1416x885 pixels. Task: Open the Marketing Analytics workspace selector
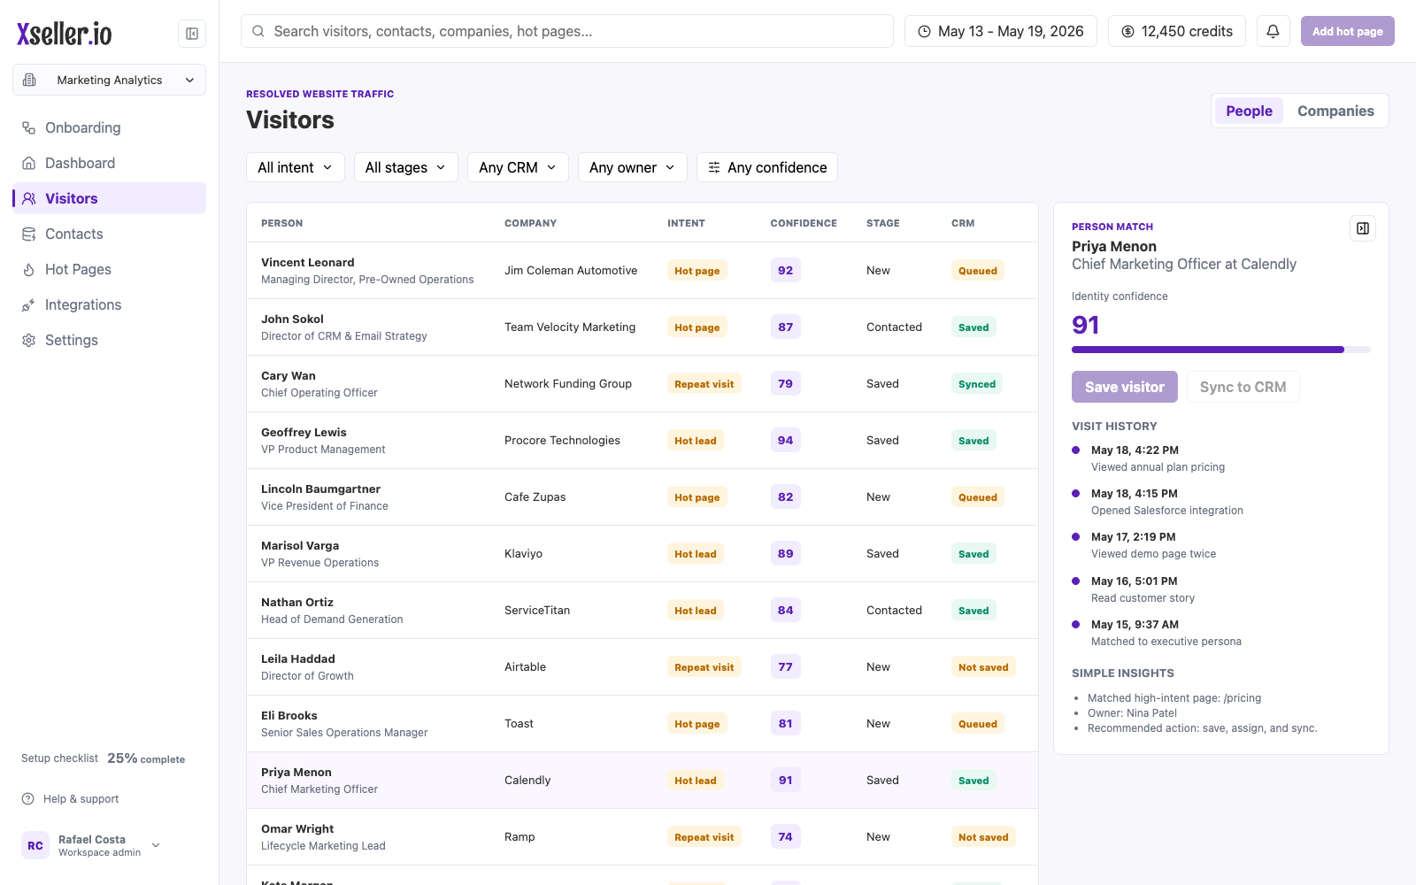pyautogui.click(x=109, y=80)
